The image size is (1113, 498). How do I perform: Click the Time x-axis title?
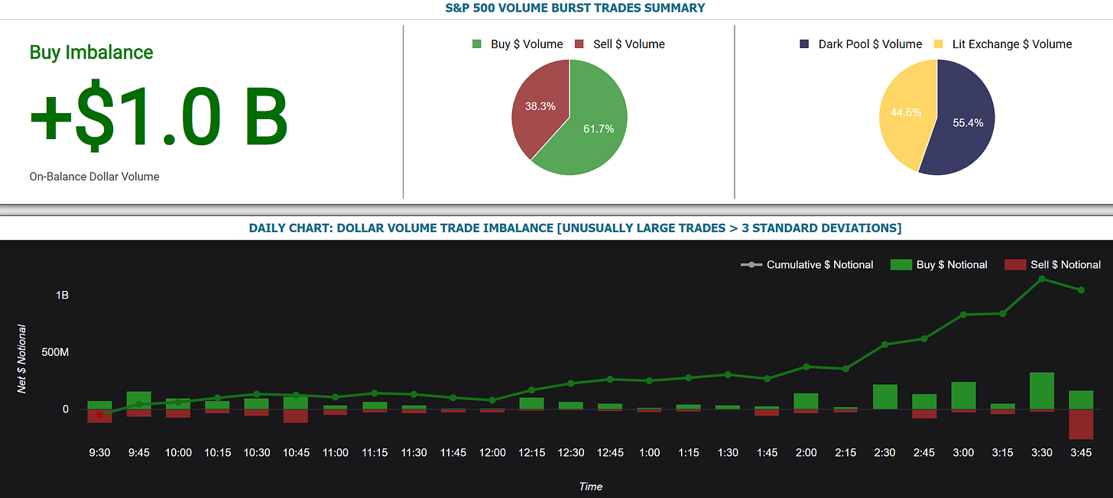(590, 487)
